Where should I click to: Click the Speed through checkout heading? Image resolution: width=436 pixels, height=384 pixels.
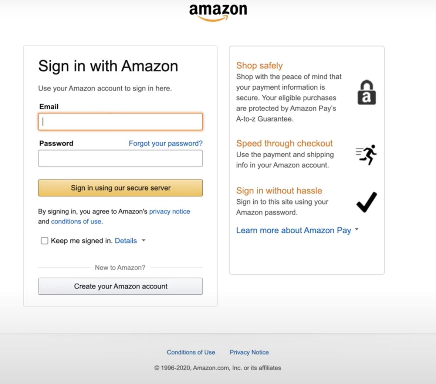(284, 143)
